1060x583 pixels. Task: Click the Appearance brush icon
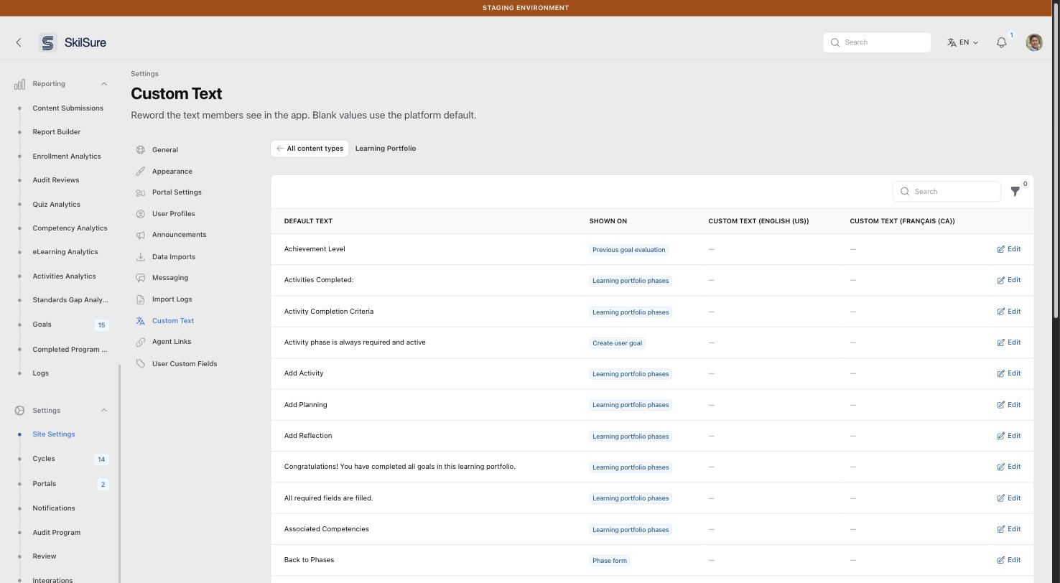(141, 172)
